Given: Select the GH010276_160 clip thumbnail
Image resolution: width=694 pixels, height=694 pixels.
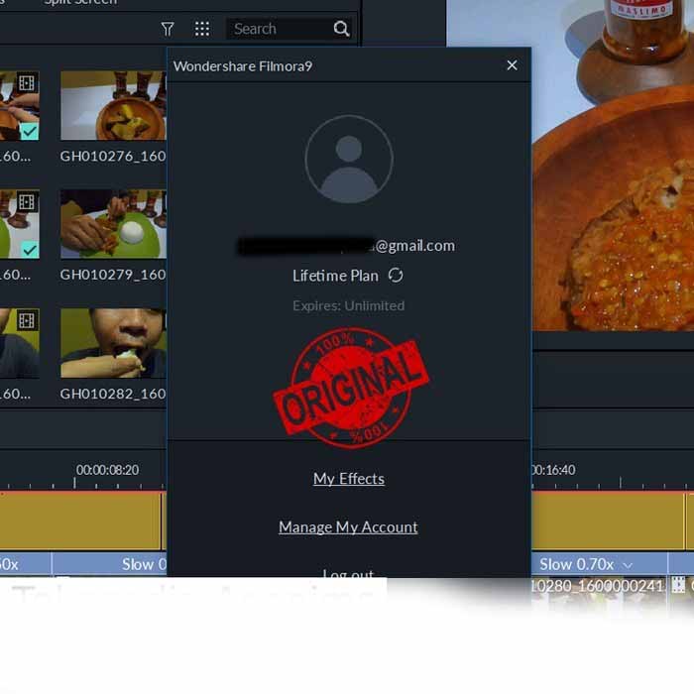Looking at the screenshot, I should pyautogui.click(x=113, y=105).
